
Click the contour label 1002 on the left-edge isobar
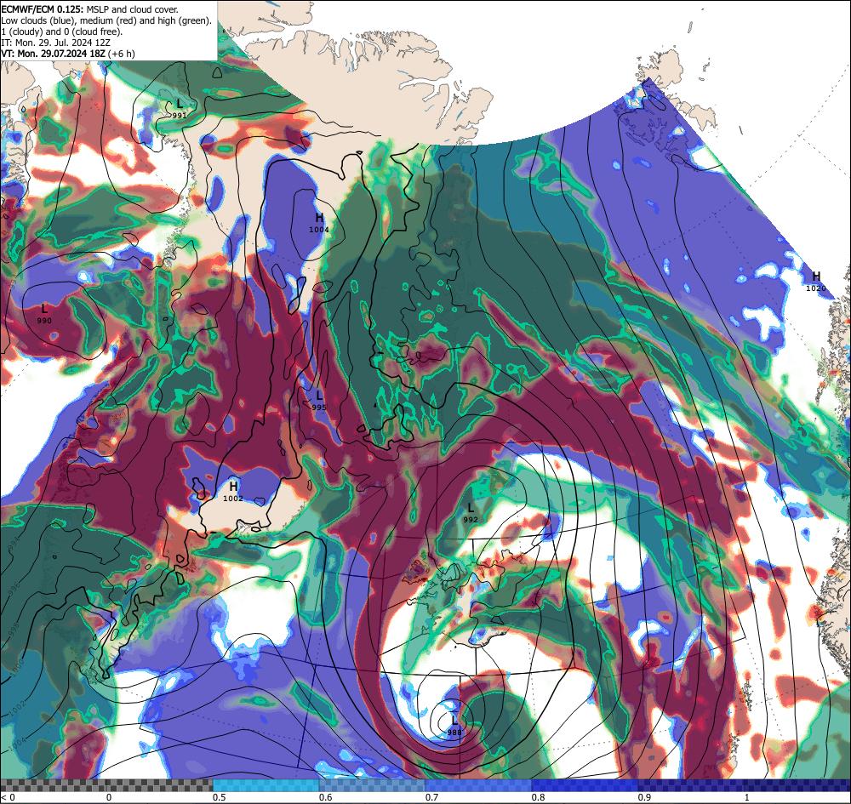point(17,707)
